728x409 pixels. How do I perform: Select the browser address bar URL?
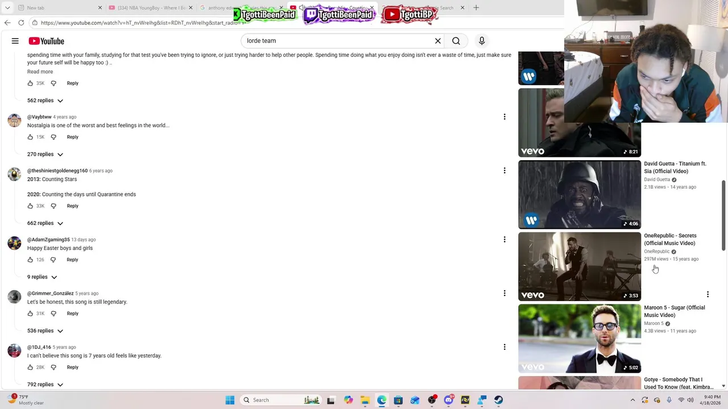click(x=142, y=23)
